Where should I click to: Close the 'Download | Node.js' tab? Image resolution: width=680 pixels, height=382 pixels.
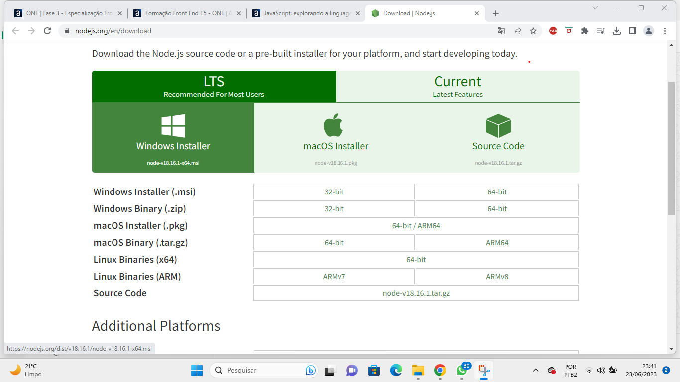pos(477,13)
